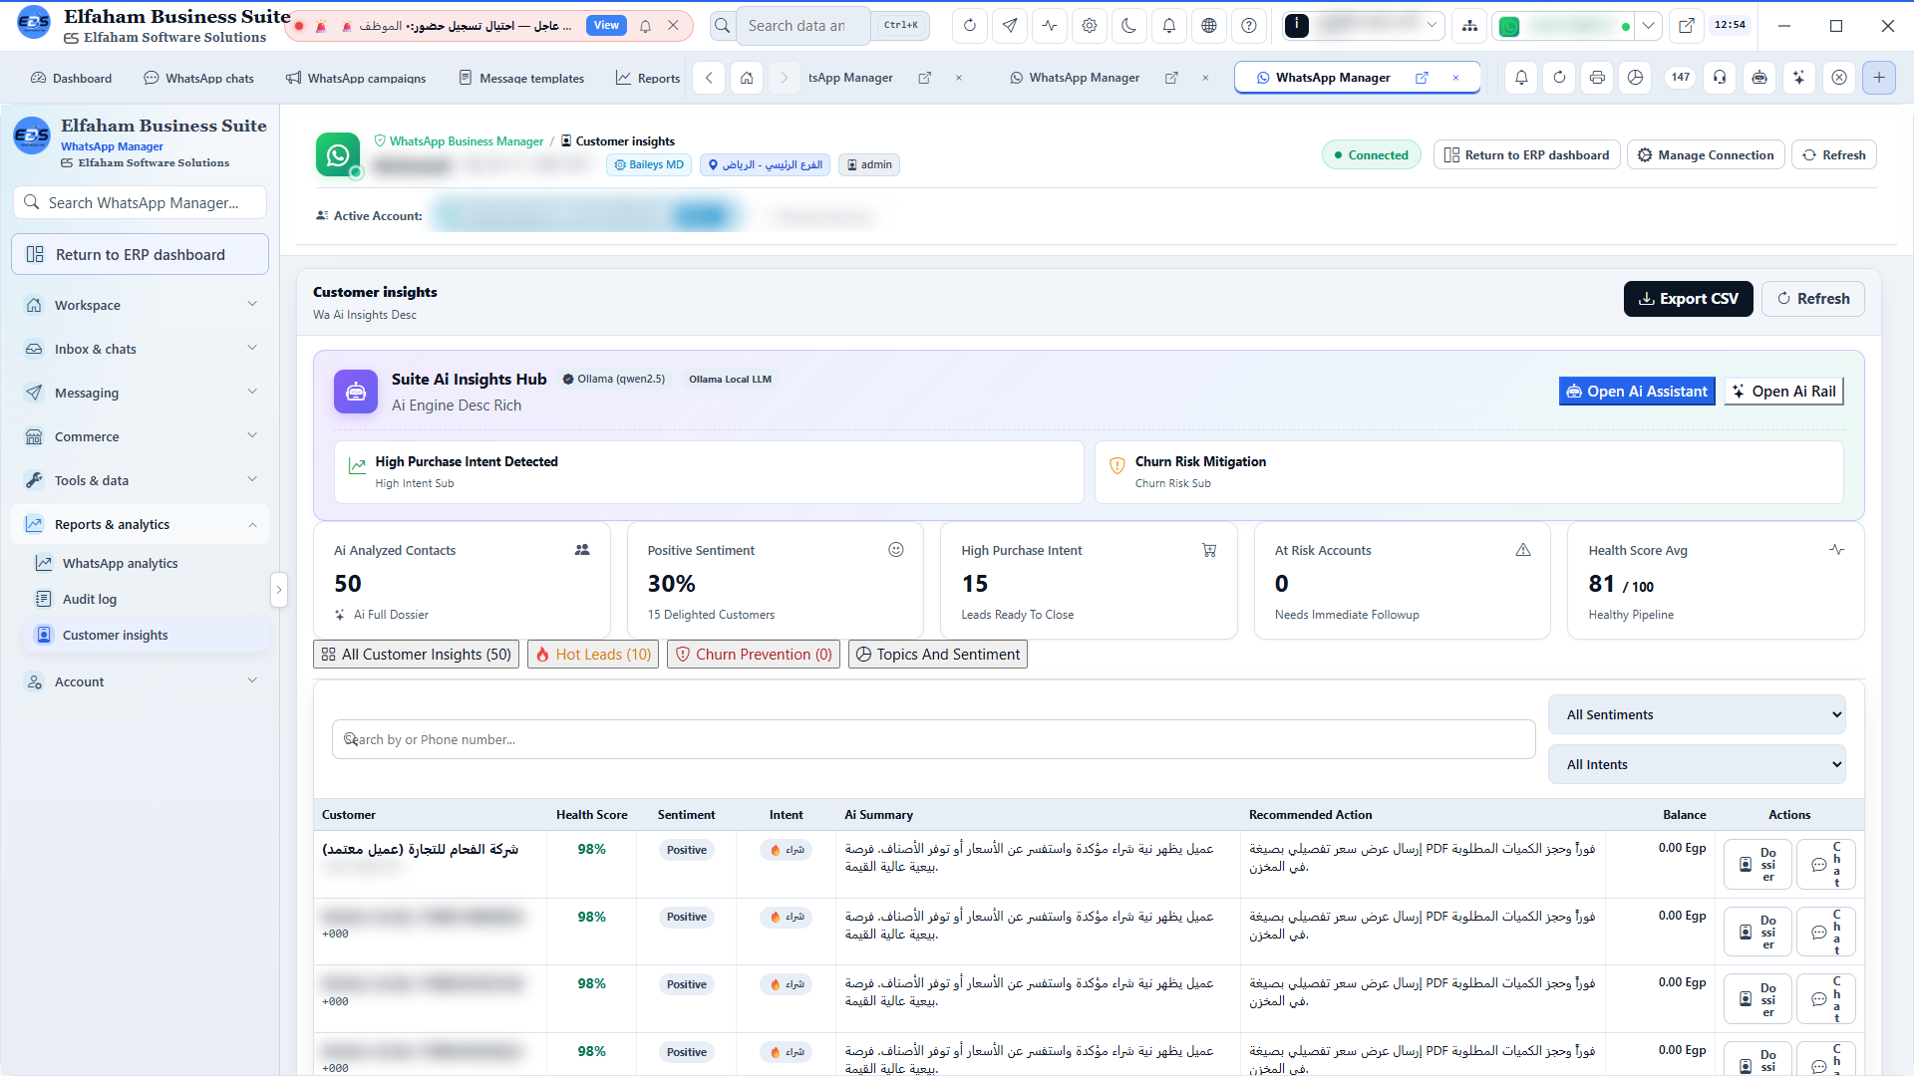Open settings gear in top toolbar
Image resolution: width=1914 pixels, height=1076 pixels.
(1090, 26)
